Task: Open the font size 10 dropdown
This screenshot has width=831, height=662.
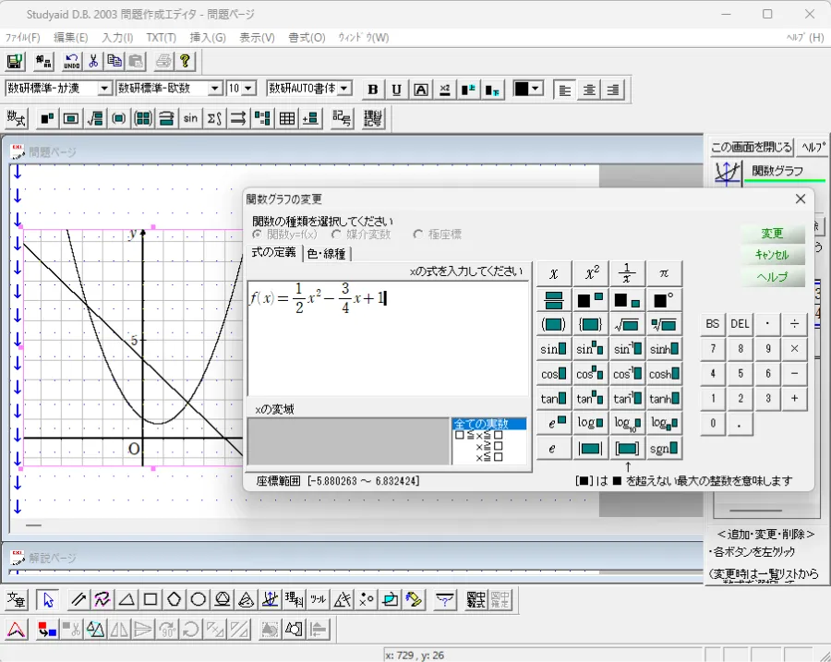Action: [247, 89]
